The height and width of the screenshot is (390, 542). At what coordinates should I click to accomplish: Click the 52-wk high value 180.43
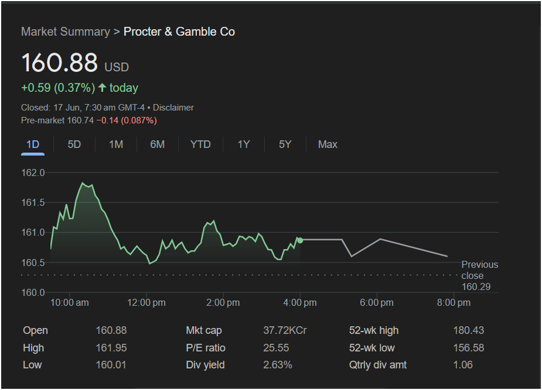pos(468,330)
